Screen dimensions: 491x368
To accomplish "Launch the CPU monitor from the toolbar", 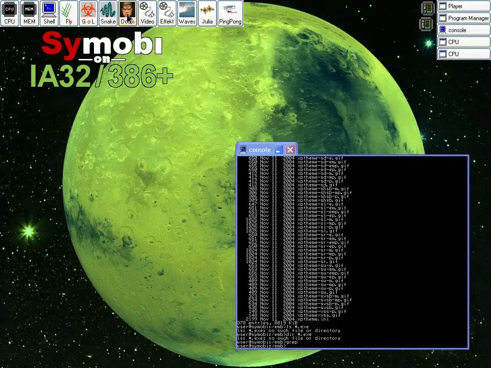I will [10, 13].
